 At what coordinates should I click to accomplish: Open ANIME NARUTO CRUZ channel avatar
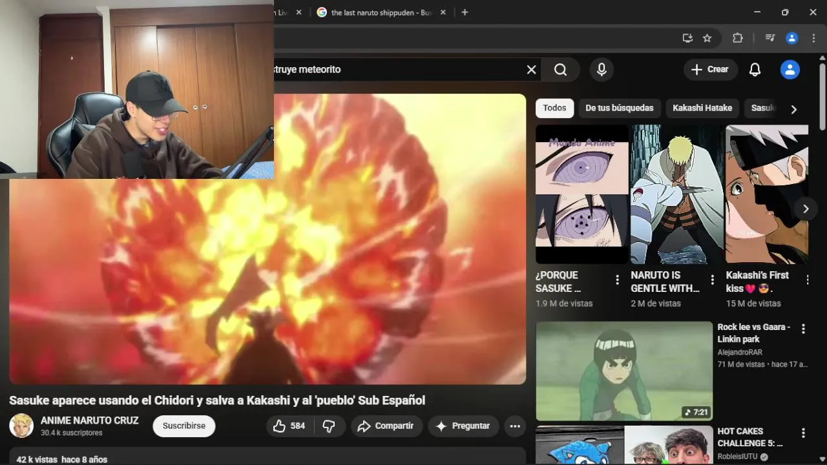21,426
